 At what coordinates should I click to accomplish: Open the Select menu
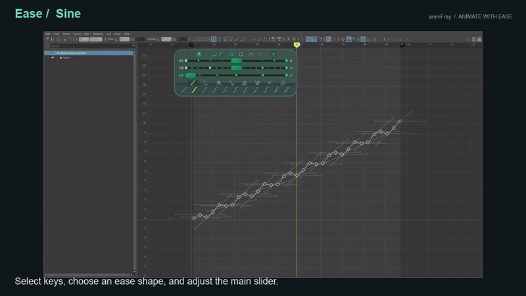[x=66, y=34]
